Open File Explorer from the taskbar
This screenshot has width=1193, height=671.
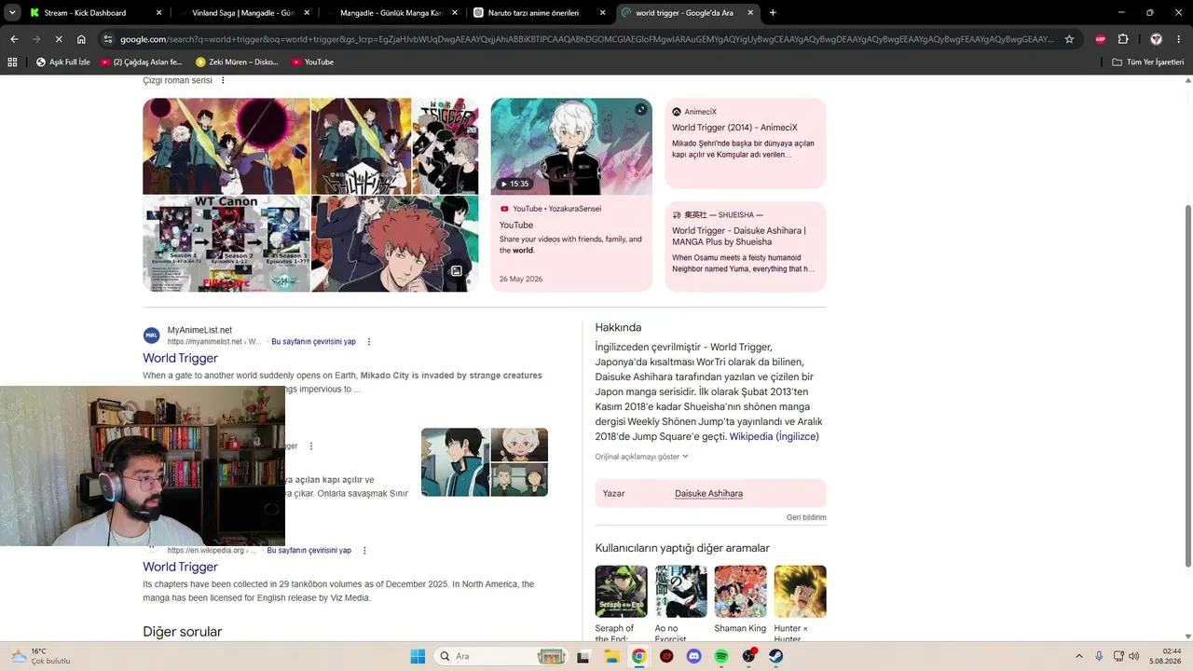(x=611, y=656)
